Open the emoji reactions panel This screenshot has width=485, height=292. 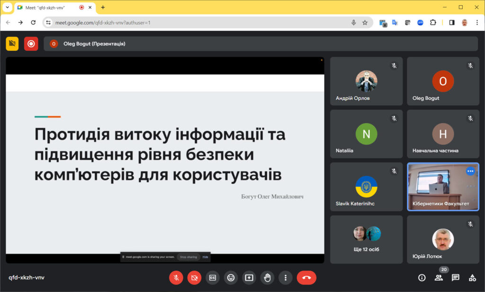point(231,278)
